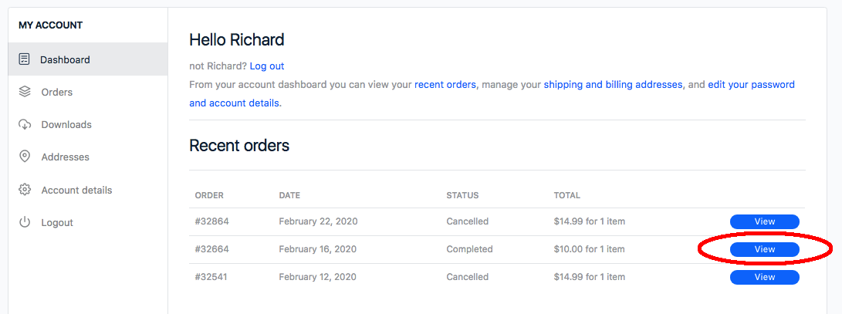Viewport: 842px width, 314px height.
Task: Follow the "recent orders" link
Action: click(445, 84)
